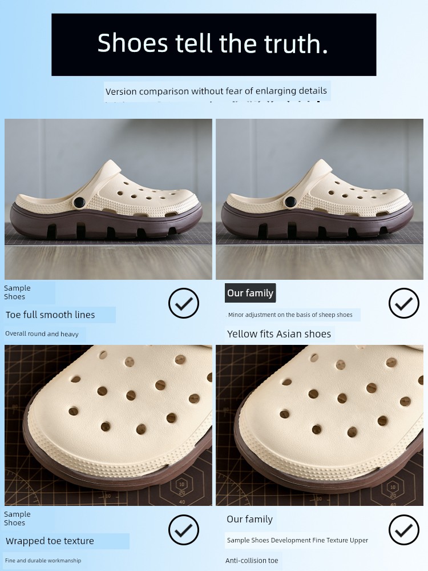This screenshot has width=428, height=571.
Task: Click the Anti-collision toe text
Action: [252, 561]
